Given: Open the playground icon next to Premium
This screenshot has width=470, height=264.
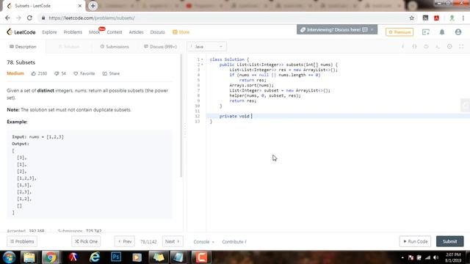Looking at the screenshot, I should pyautogui.click(x=426, y=32).
